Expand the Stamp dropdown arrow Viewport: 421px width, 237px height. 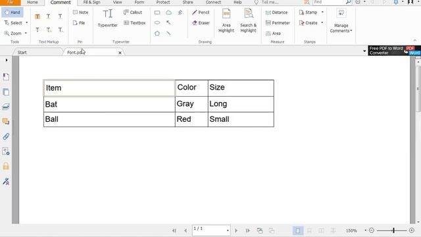[x=322, y=13]
